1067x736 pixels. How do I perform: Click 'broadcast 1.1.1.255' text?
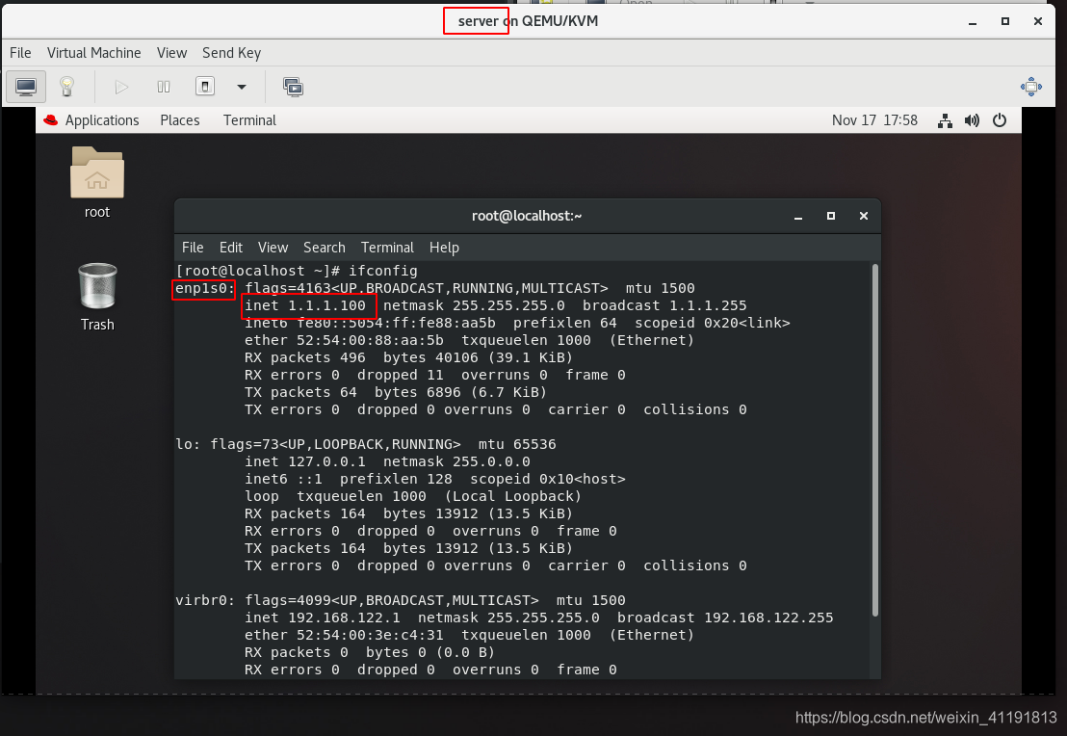(x=664, y=305)
